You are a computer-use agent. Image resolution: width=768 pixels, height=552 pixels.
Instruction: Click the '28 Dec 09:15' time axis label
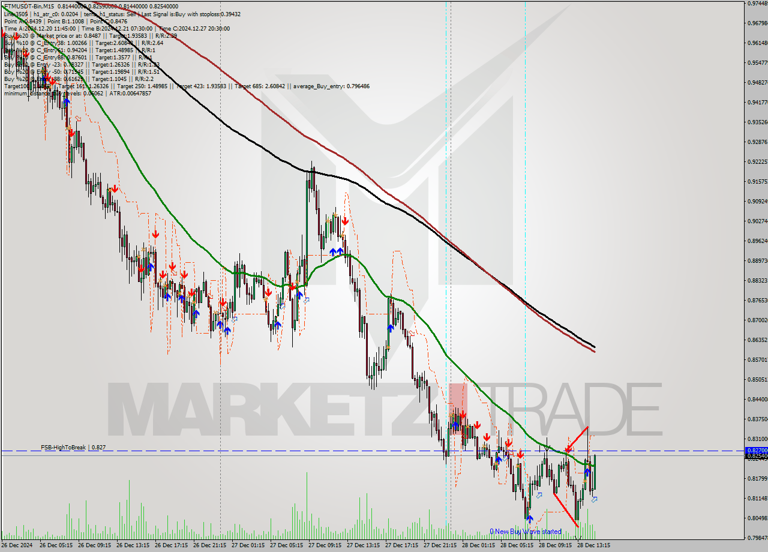[x=555, y=545]
